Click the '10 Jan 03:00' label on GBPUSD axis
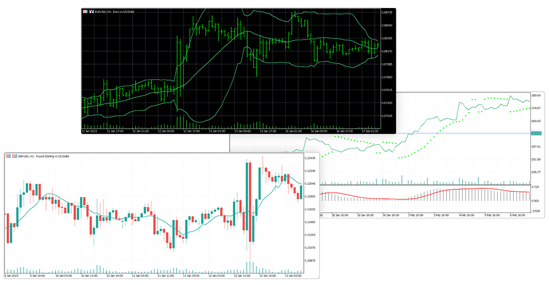 [64, 276]
